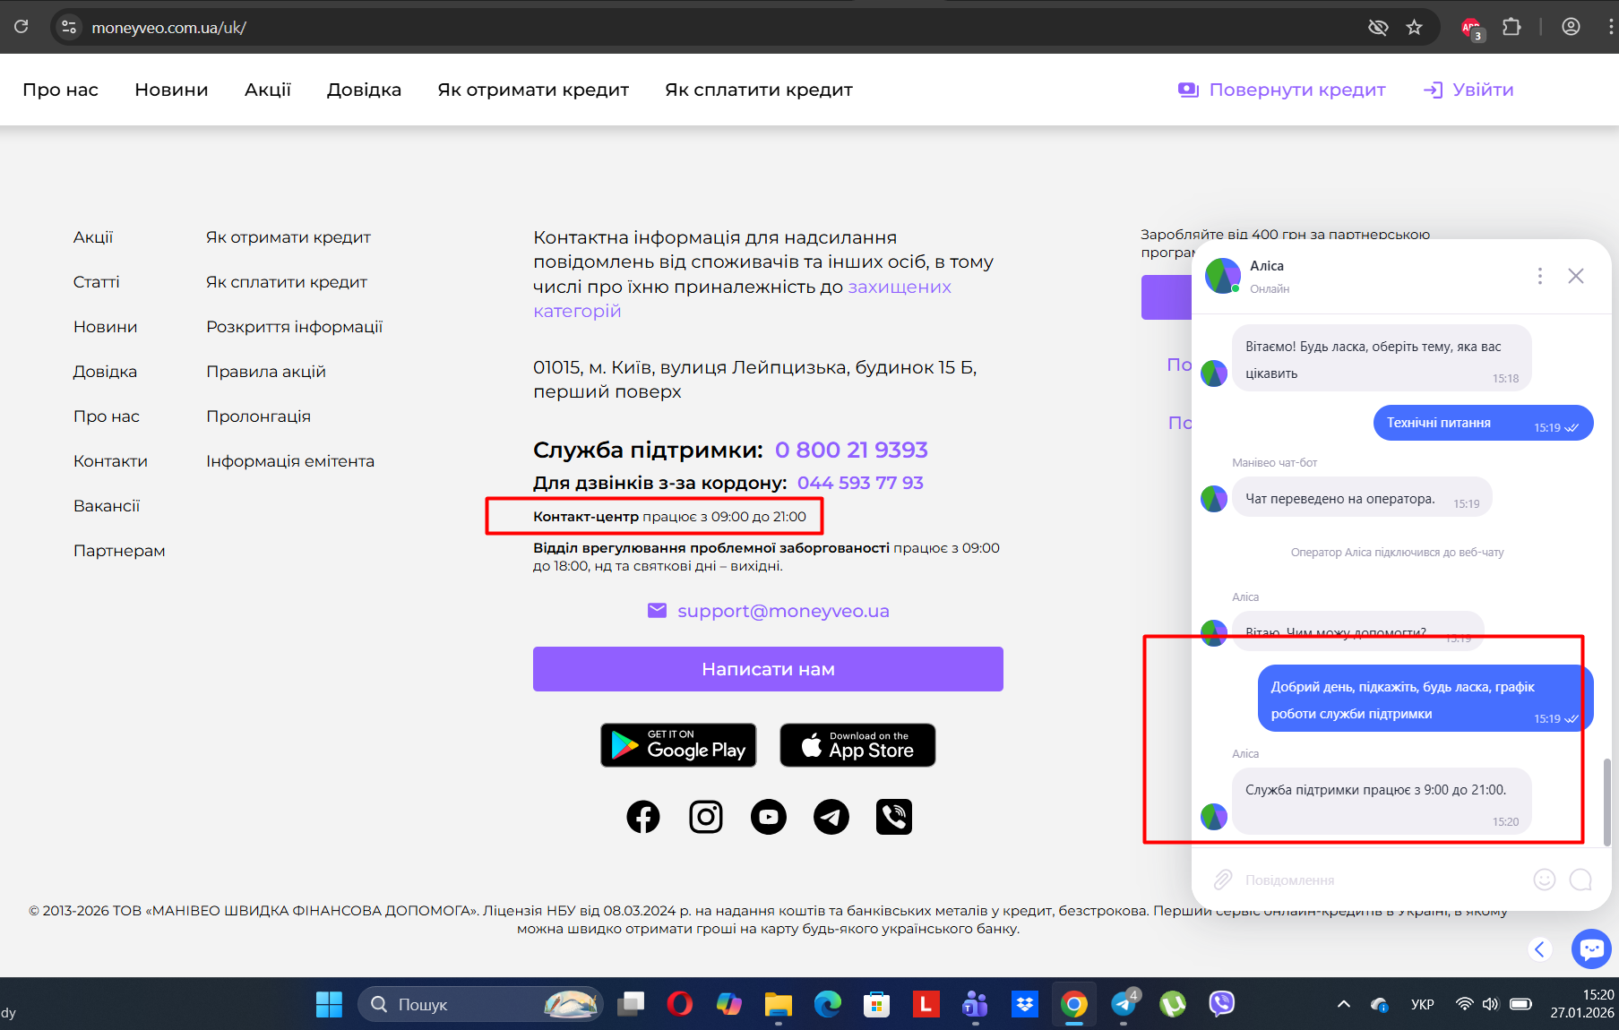Open the Instagram social icon

pyautogui.click(x=706, y=817)
